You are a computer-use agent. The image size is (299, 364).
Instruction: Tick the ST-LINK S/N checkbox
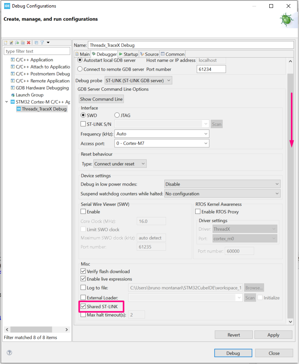point(83,124)
